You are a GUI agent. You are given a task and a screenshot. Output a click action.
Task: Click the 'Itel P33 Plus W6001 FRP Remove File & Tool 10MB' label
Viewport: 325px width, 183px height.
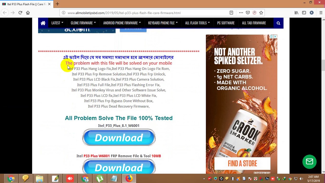[119, 156]
